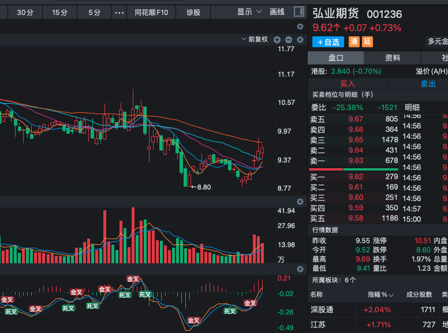Click the orange 延 badge
448x333 pixels.
(367, 42)
